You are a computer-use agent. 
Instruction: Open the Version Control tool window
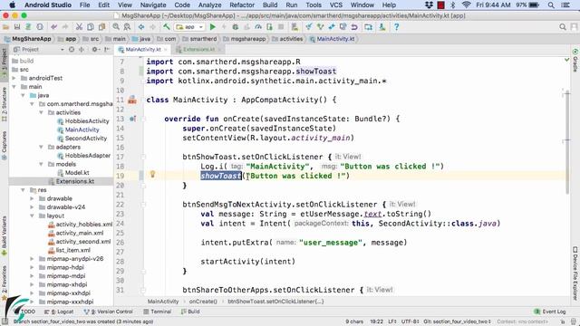coord(109,312)
